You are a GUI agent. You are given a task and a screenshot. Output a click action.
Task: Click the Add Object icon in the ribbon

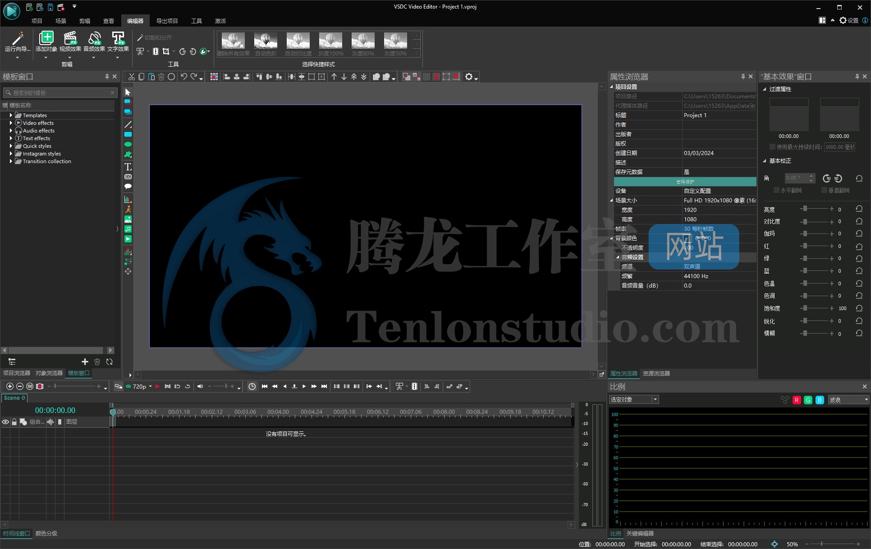click(46, 38)
